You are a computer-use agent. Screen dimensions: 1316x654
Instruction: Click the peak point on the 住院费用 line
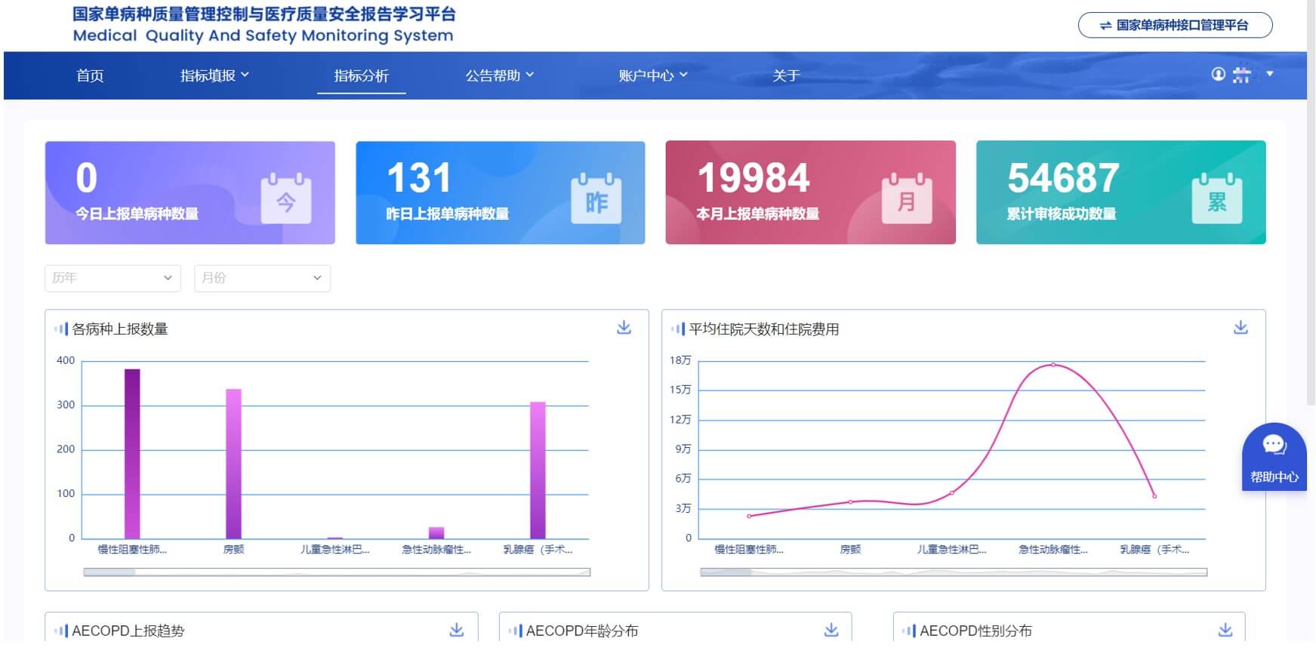coord(1053,365)
